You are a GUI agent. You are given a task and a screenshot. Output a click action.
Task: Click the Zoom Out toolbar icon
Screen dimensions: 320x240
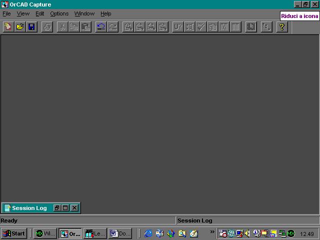click(x=139, y=26)
